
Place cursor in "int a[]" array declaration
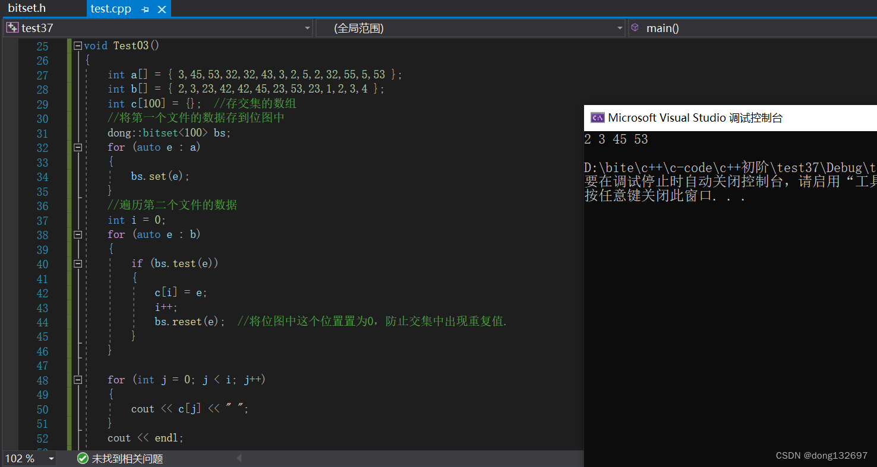pyautogui.click(x=255, y=75)
